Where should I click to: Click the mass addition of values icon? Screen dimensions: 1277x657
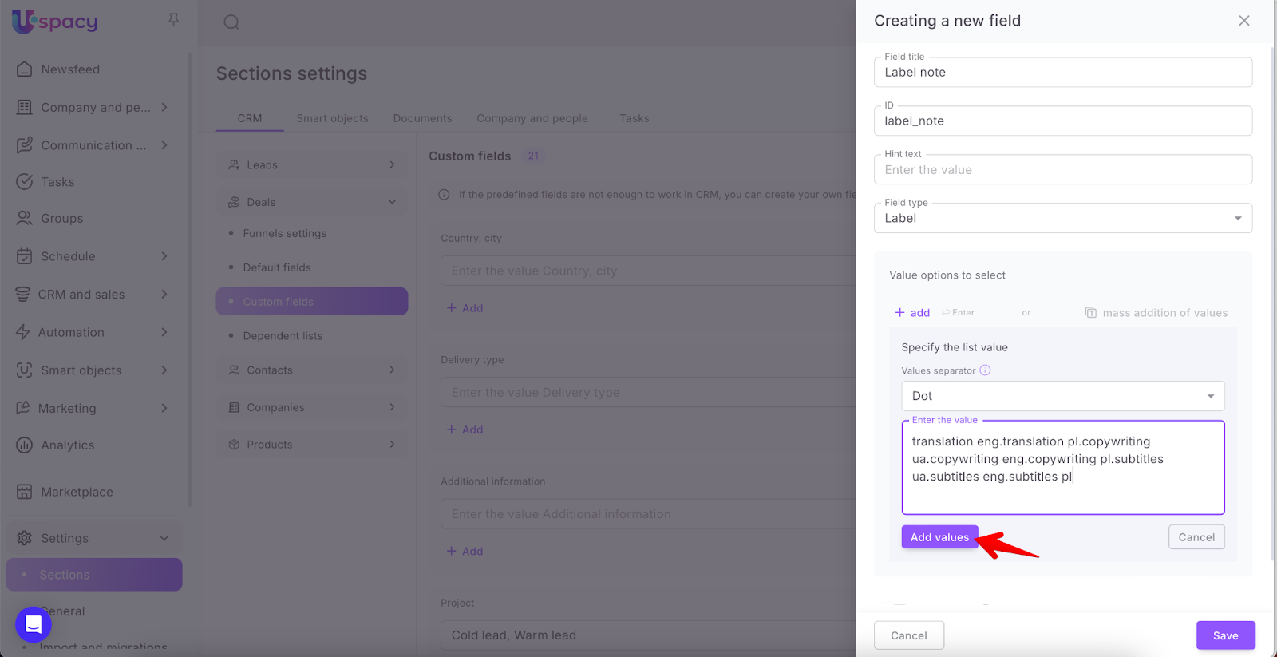click(1090, 313)
